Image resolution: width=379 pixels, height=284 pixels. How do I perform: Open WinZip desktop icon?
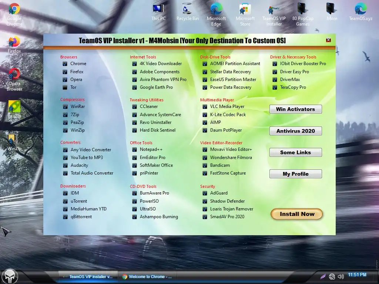pos(14,142)
